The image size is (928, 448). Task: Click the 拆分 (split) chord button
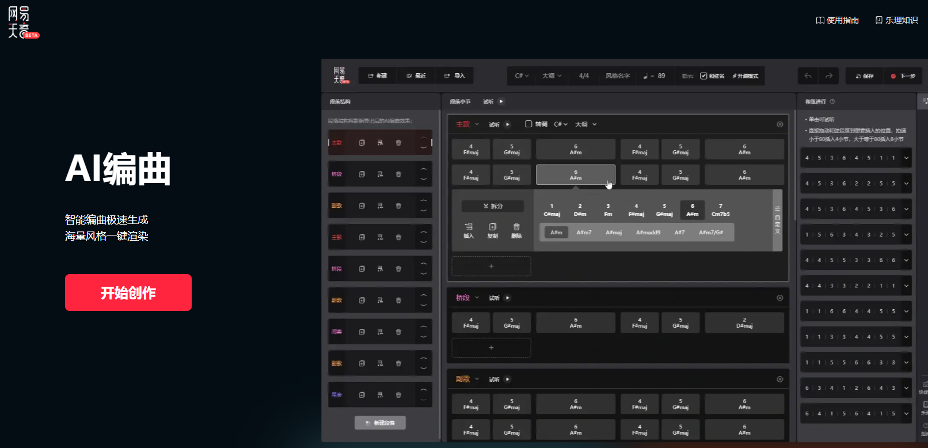493,206
